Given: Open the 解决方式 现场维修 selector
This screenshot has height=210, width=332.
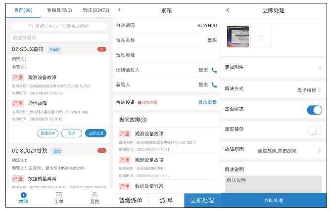Looking at the screenshot, I should click(x=309, y=90).
